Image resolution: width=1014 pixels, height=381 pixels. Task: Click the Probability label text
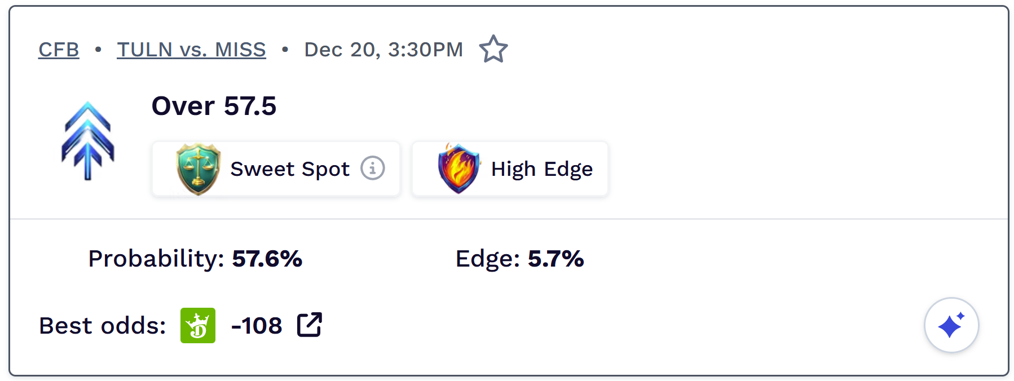(156, 259)
